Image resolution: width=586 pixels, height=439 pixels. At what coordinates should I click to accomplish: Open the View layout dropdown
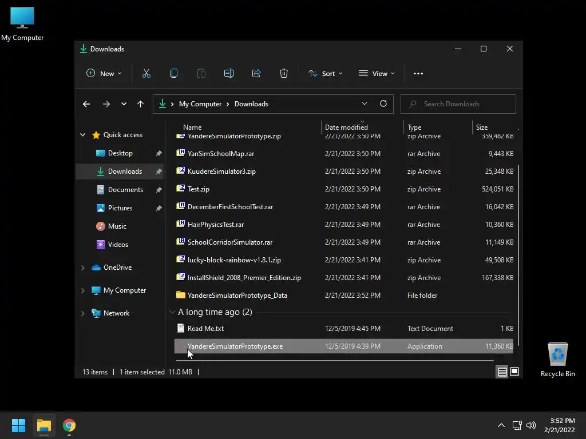(x=377, y=74)
